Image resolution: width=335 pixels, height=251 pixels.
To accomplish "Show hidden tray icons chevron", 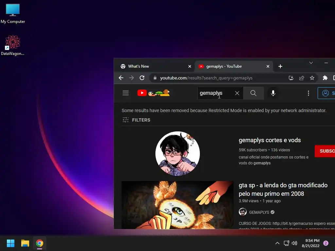I will click(x=277, y=243).
